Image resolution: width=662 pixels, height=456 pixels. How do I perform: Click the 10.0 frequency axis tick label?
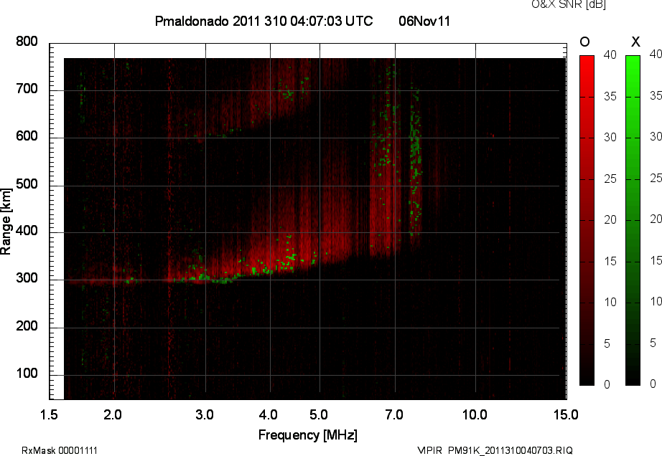(x=475, y=414)
